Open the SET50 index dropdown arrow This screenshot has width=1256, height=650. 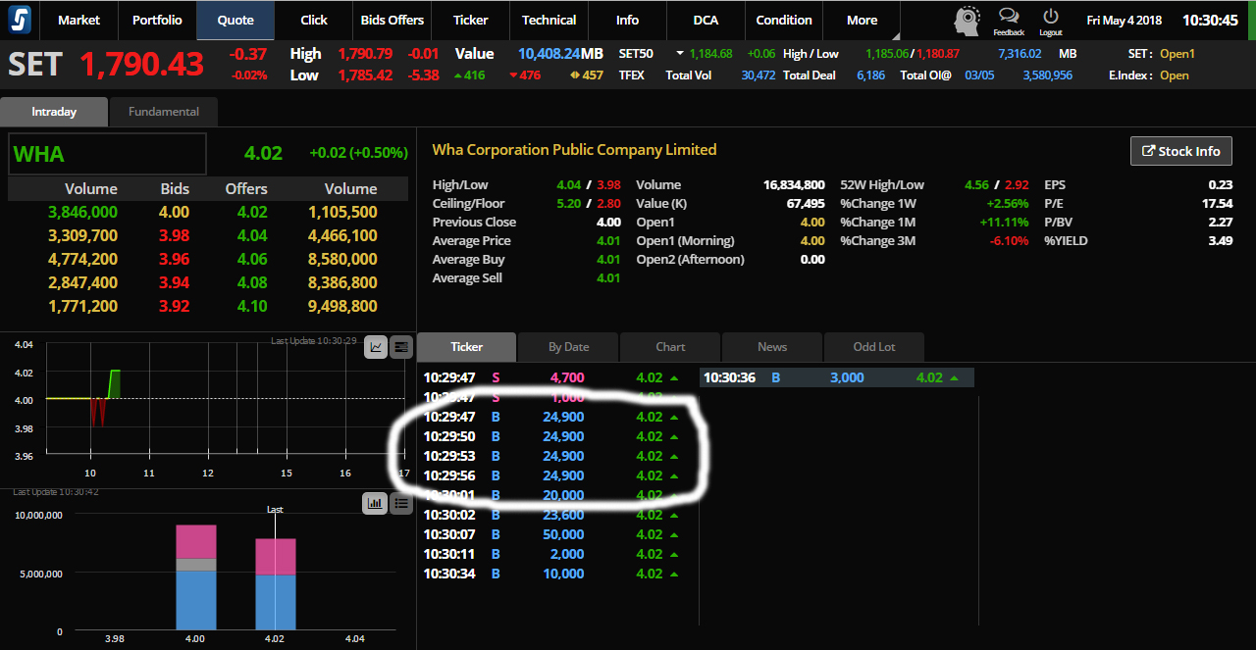pos(680,54)
